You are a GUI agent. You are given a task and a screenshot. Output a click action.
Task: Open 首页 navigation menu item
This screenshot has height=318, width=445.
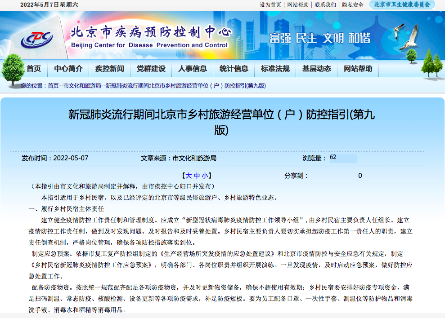tap(34, 69)
